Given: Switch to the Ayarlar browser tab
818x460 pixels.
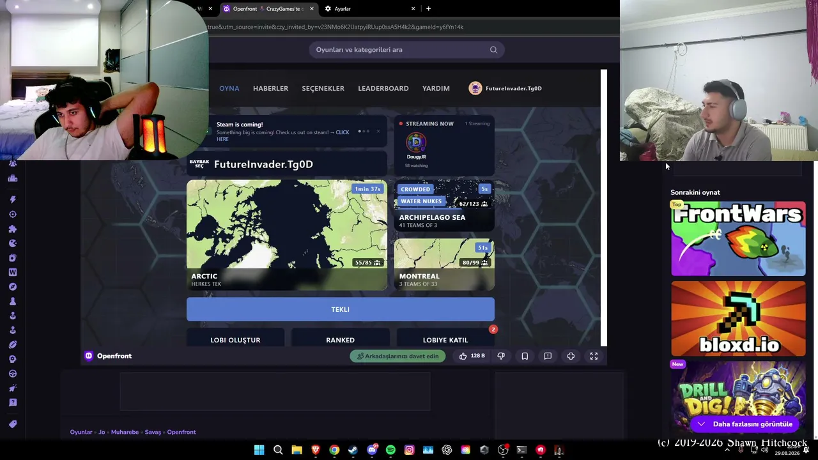Looking at the screenshot, I should click(x=369, y=9).
